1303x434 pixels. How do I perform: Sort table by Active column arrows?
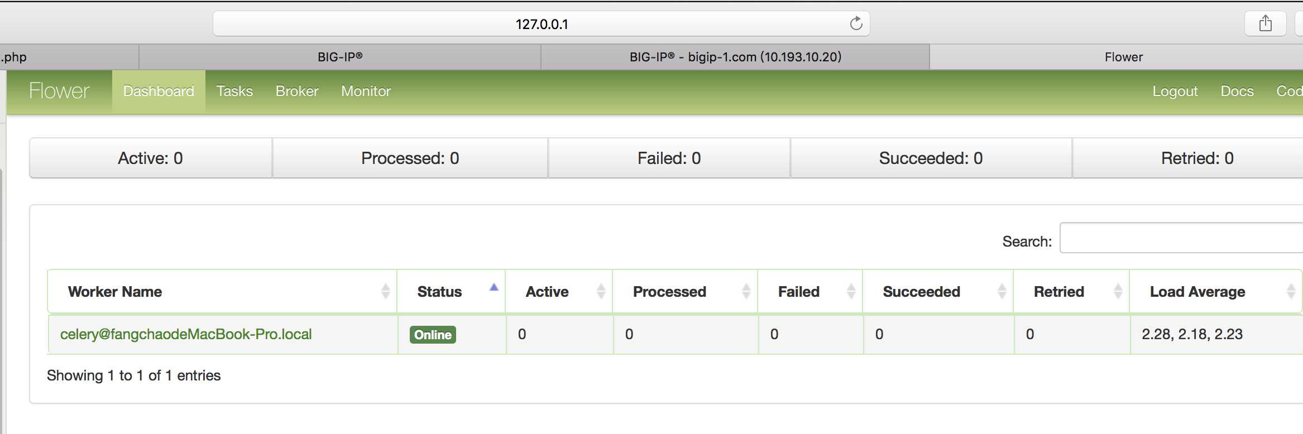point(601,291)
